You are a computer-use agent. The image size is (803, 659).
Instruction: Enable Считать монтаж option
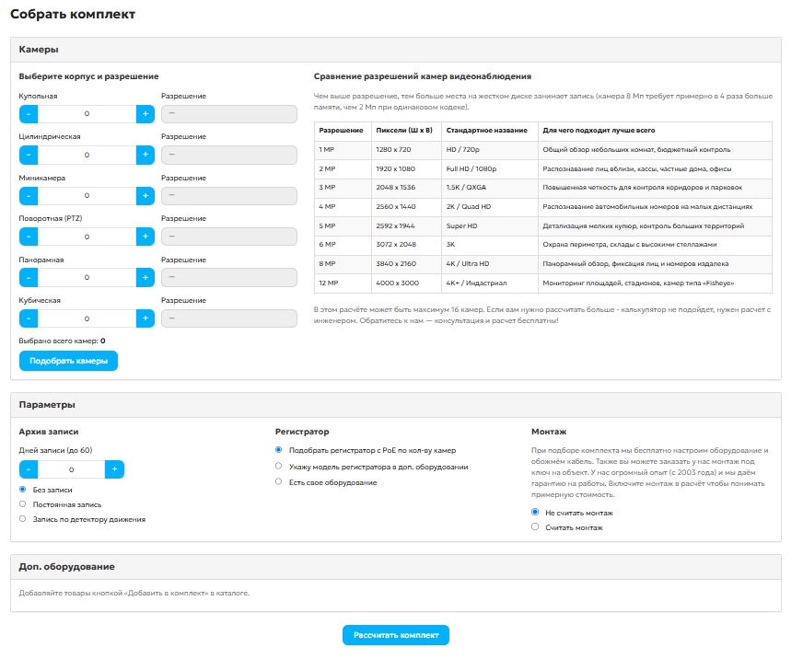535,526
